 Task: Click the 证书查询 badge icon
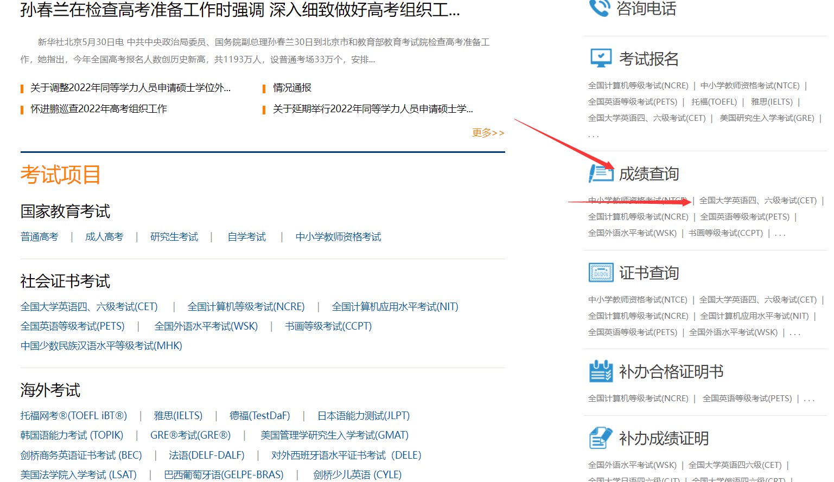[600, 273]
